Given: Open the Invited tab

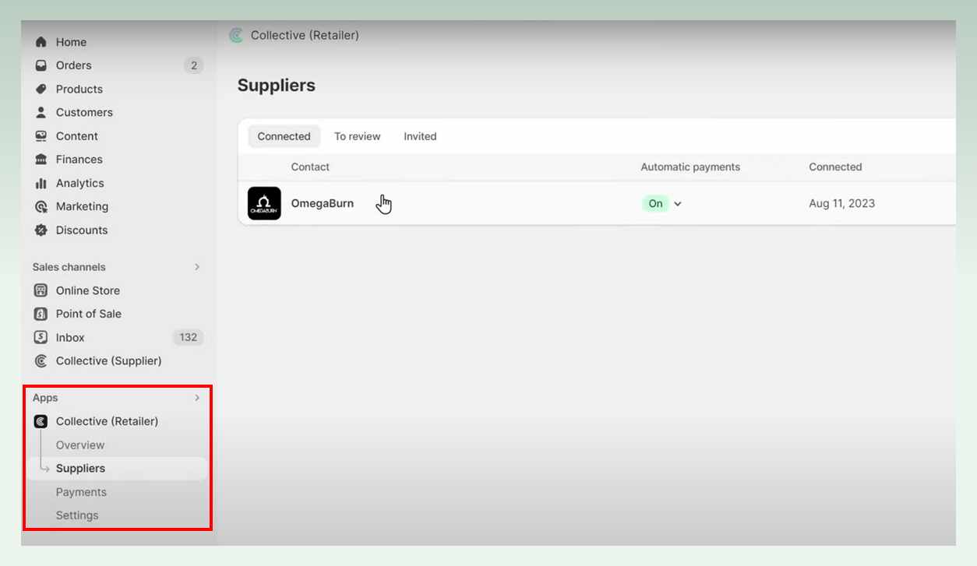Looking at the screenshot, I should [x=419, y=135].
